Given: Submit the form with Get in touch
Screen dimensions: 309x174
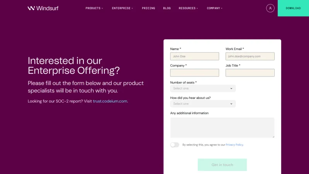Looking at the screenshot, I should [222, 165].
